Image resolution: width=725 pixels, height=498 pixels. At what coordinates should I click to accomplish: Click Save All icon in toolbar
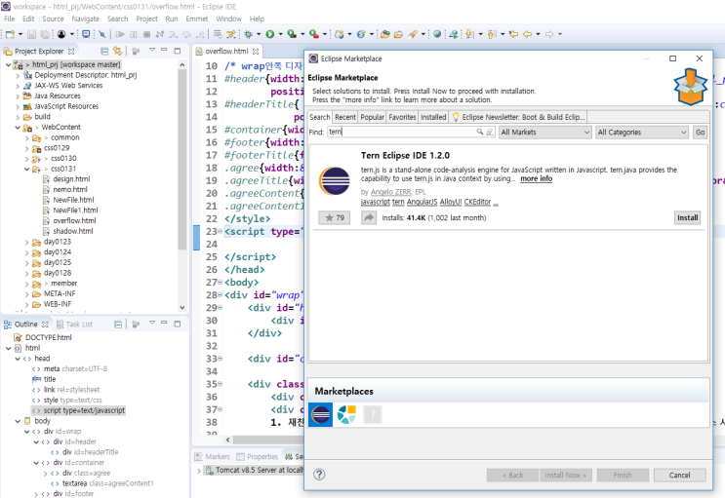[45, 34]
